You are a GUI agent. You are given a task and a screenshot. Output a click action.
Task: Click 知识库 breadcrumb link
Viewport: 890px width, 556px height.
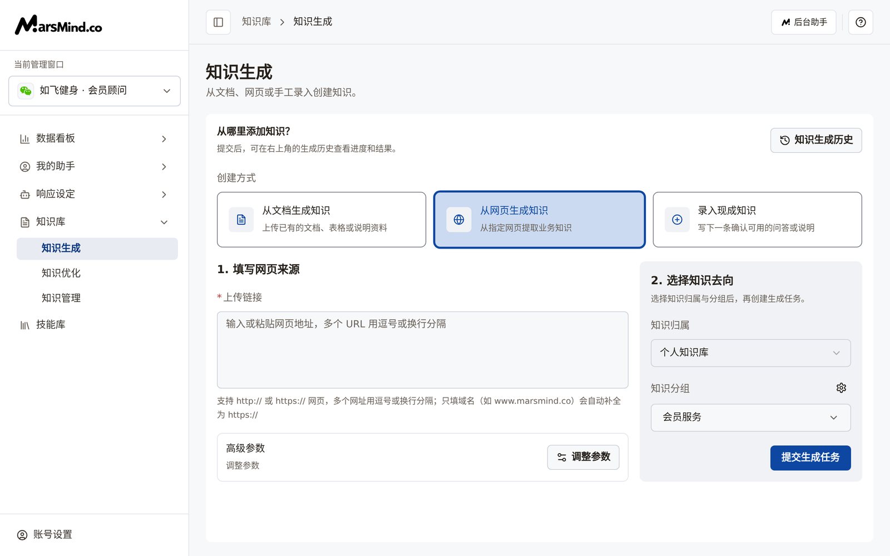[x=256, y=22]
